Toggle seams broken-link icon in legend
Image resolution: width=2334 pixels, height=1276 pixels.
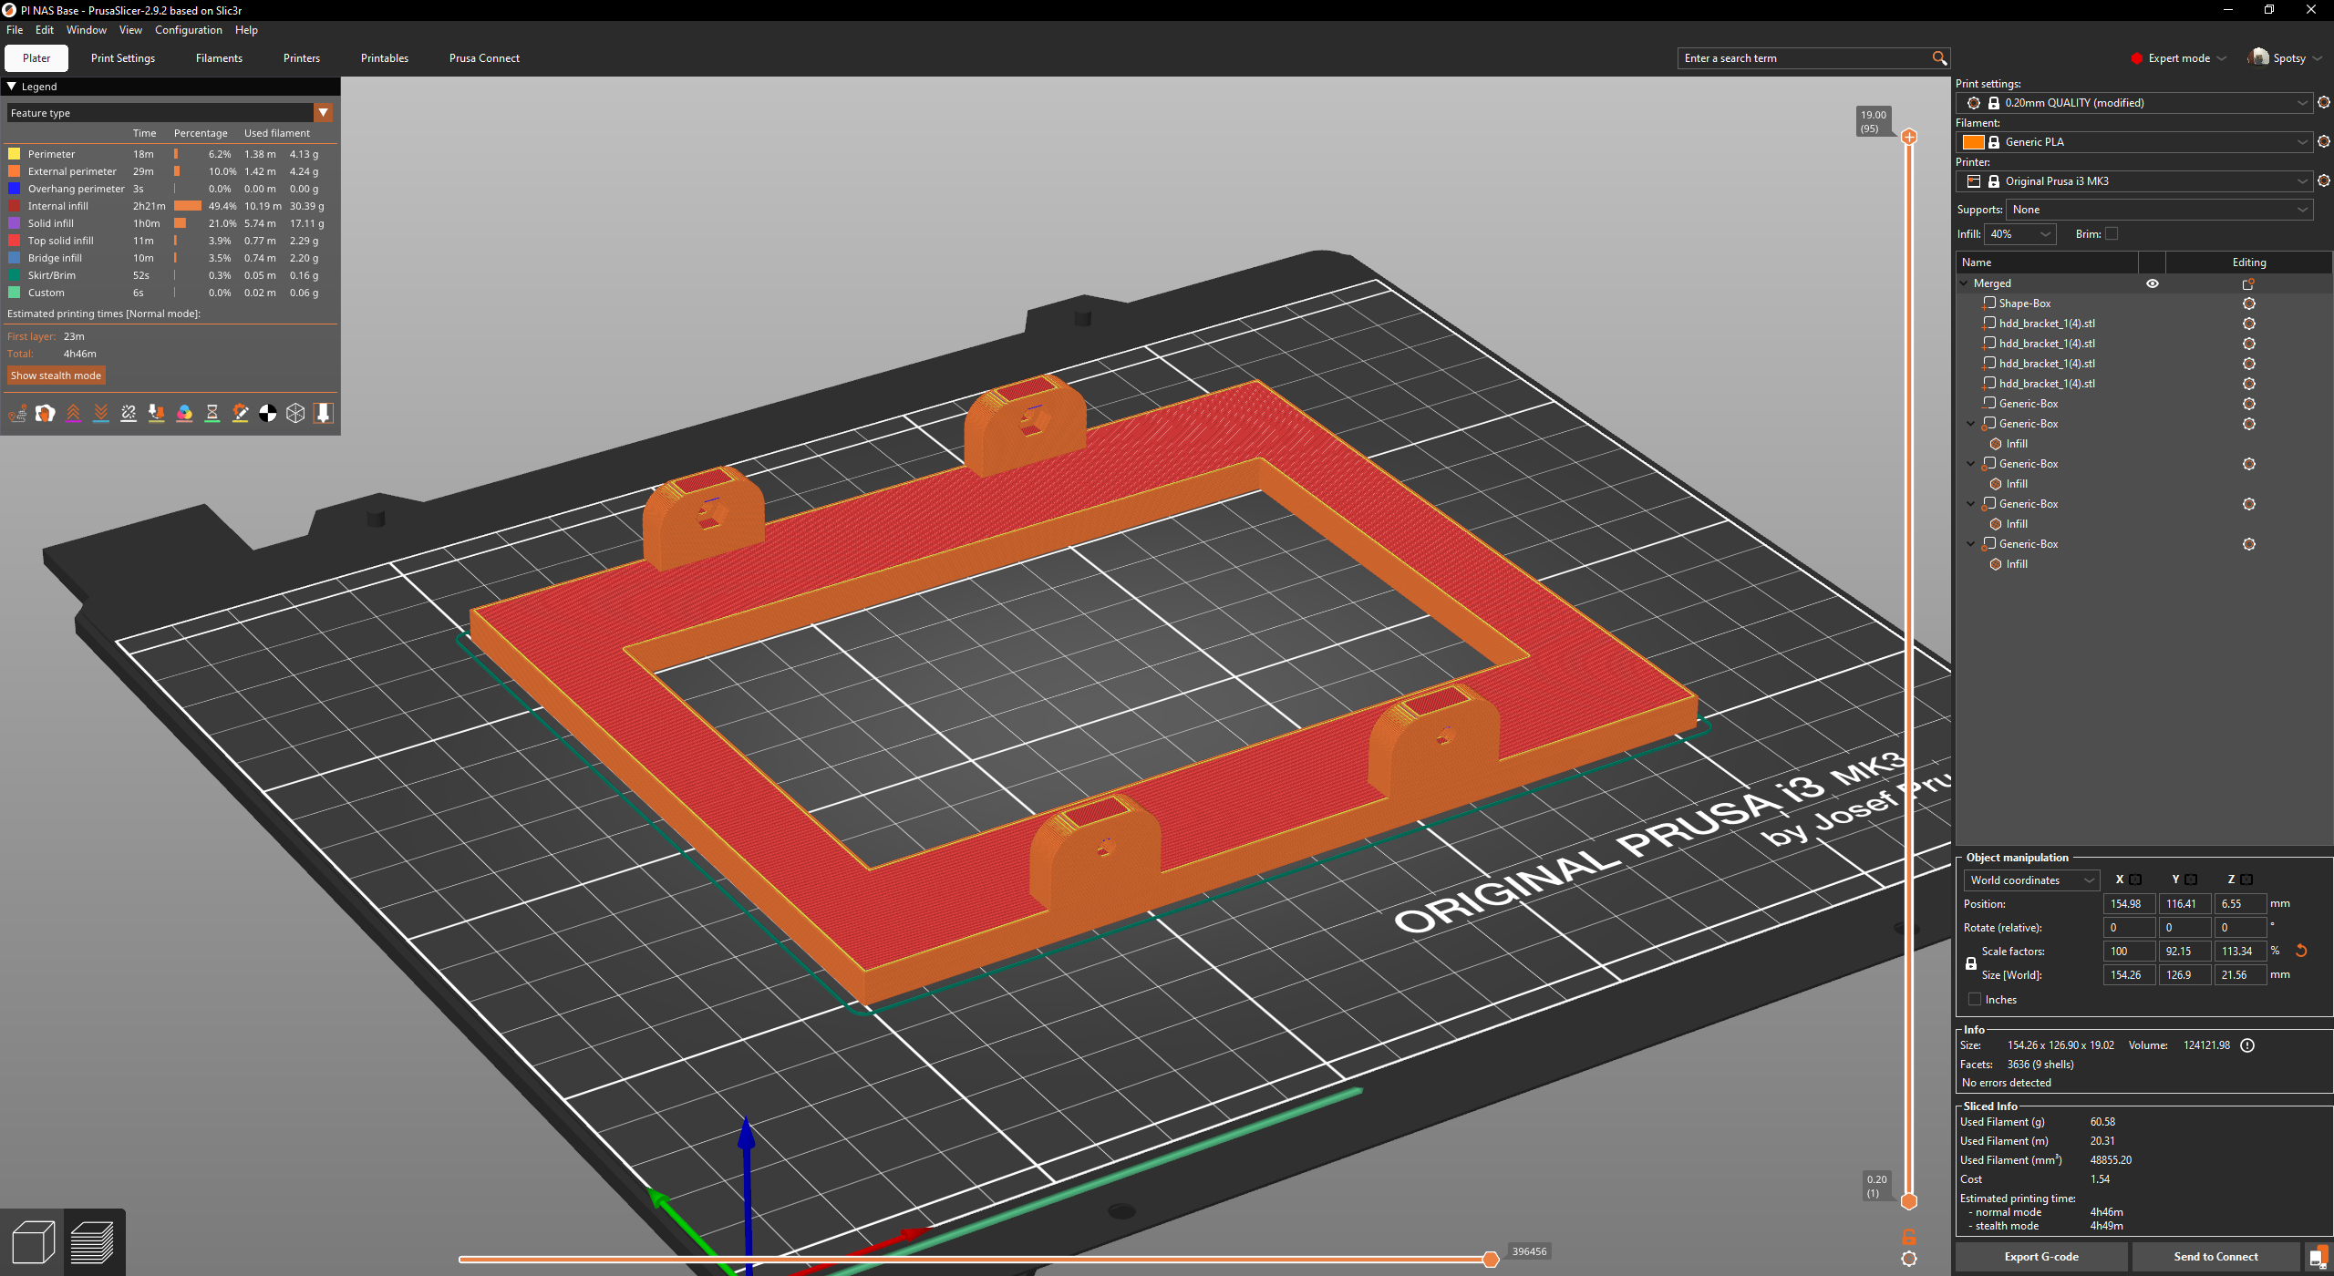129,414
